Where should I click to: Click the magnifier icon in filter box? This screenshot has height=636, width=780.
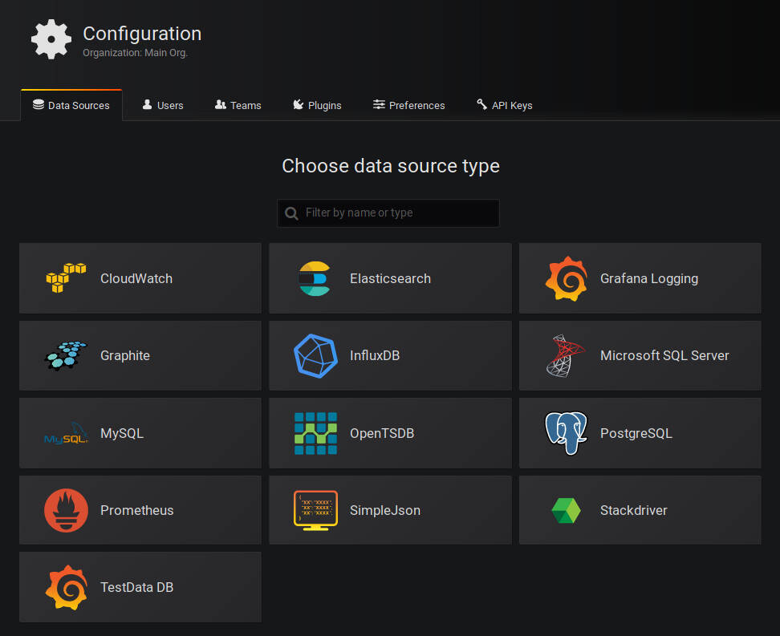(291, 213)
